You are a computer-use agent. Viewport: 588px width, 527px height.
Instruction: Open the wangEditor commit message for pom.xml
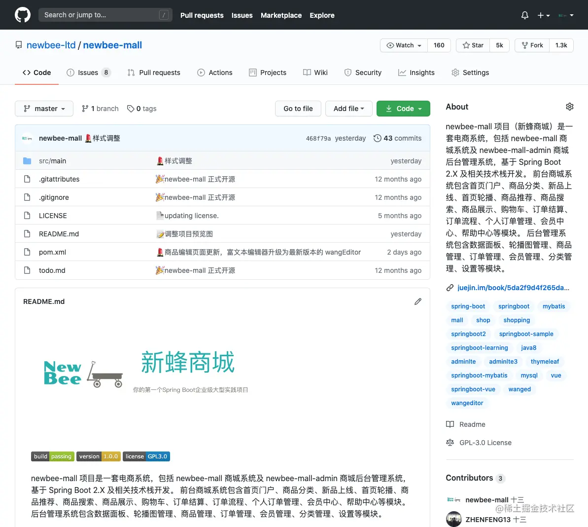263,252
